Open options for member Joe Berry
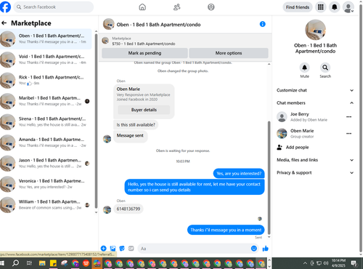Image resolution: width=363 pixels, height=269 pixels. coord(348,117)
